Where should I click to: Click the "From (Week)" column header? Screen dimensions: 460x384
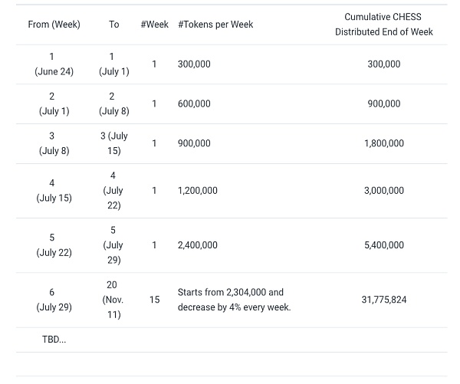click(x=54, y=25)
